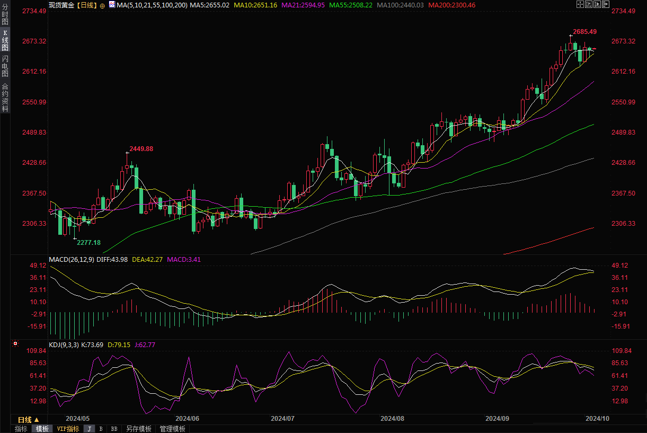Screen dimensions: 647x433
Task: Open the 合约资料 side tab
Action: 5,97
